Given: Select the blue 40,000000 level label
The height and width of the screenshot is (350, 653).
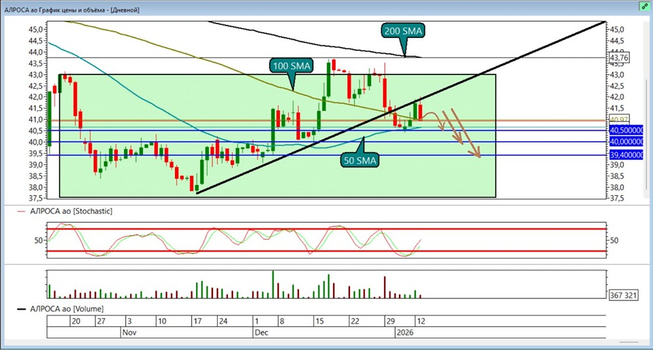Looking at the screenshot, I should (626, 142).
